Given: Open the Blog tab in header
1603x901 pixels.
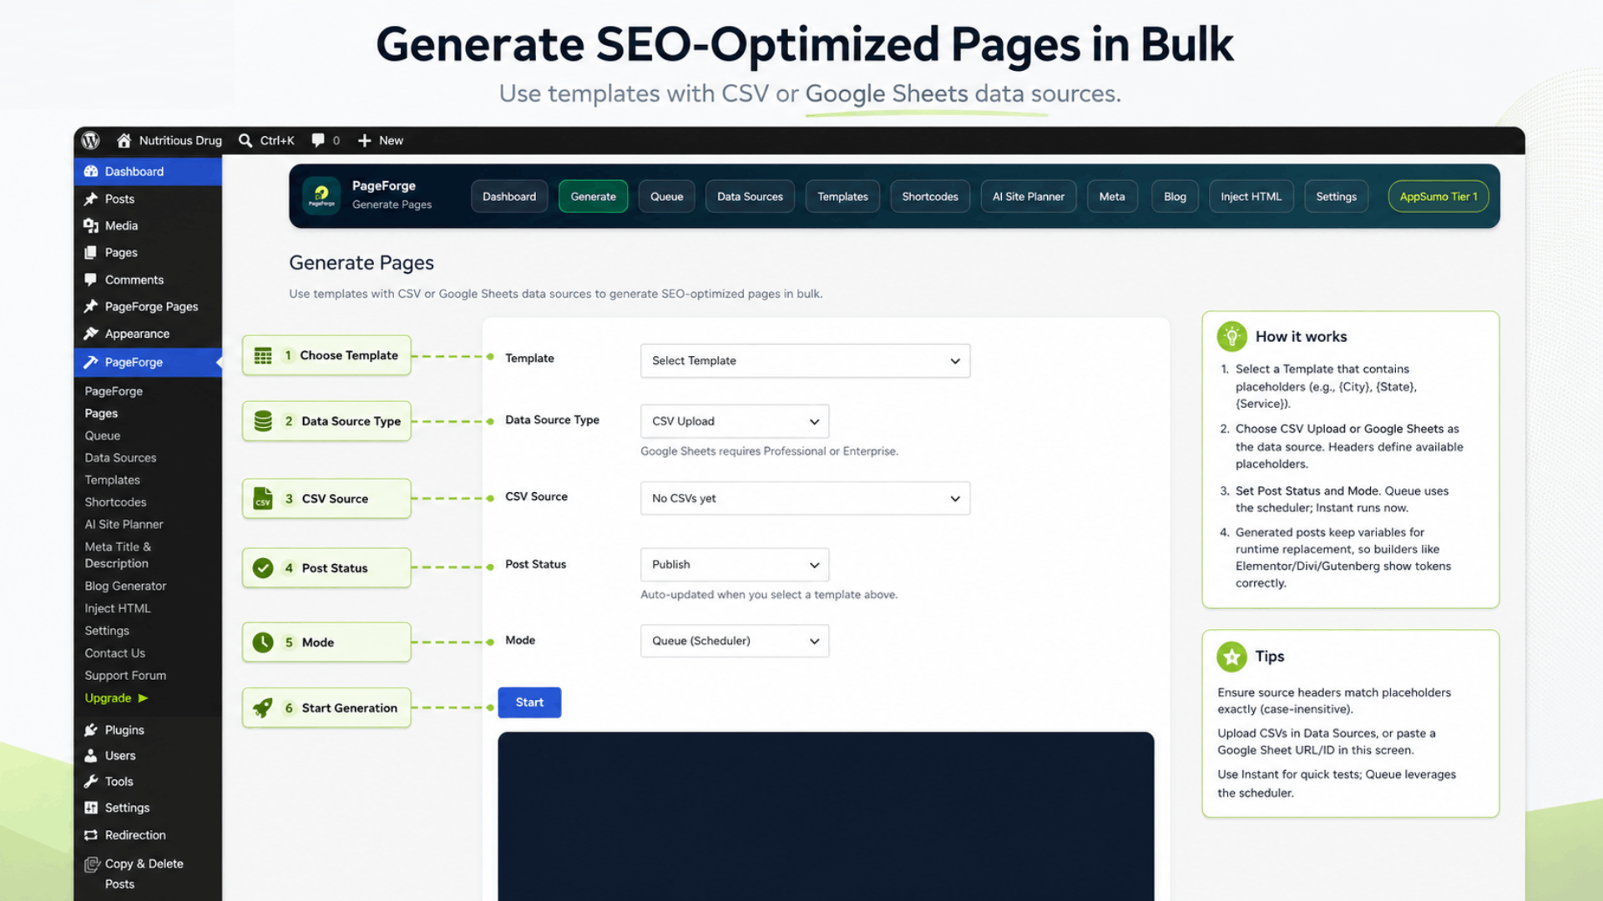Looking at the screenshot, I should [x=1175, y=196].
